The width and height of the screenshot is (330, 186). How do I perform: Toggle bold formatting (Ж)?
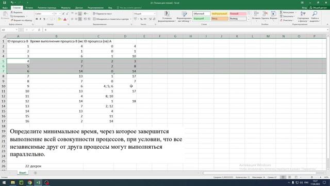tap(37, 19)
